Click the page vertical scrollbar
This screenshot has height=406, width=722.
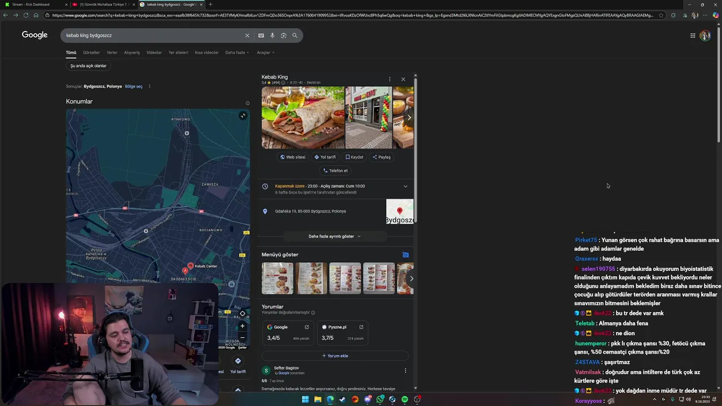[x=719, y=85]
